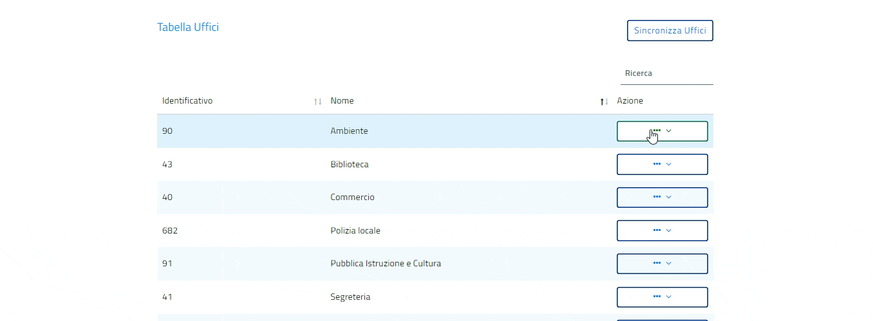Expand actions for Pubblica Istruzione e Cultura
873x321 pixels.
pyautogui.click(x=662, y=264)
